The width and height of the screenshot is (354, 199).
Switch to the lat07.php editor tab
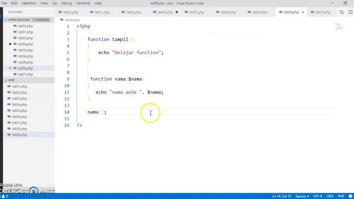322,12
